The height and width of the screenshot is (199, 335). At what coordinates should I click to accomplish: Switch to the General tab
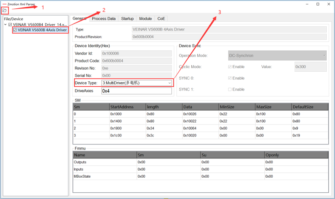[79, 18]
